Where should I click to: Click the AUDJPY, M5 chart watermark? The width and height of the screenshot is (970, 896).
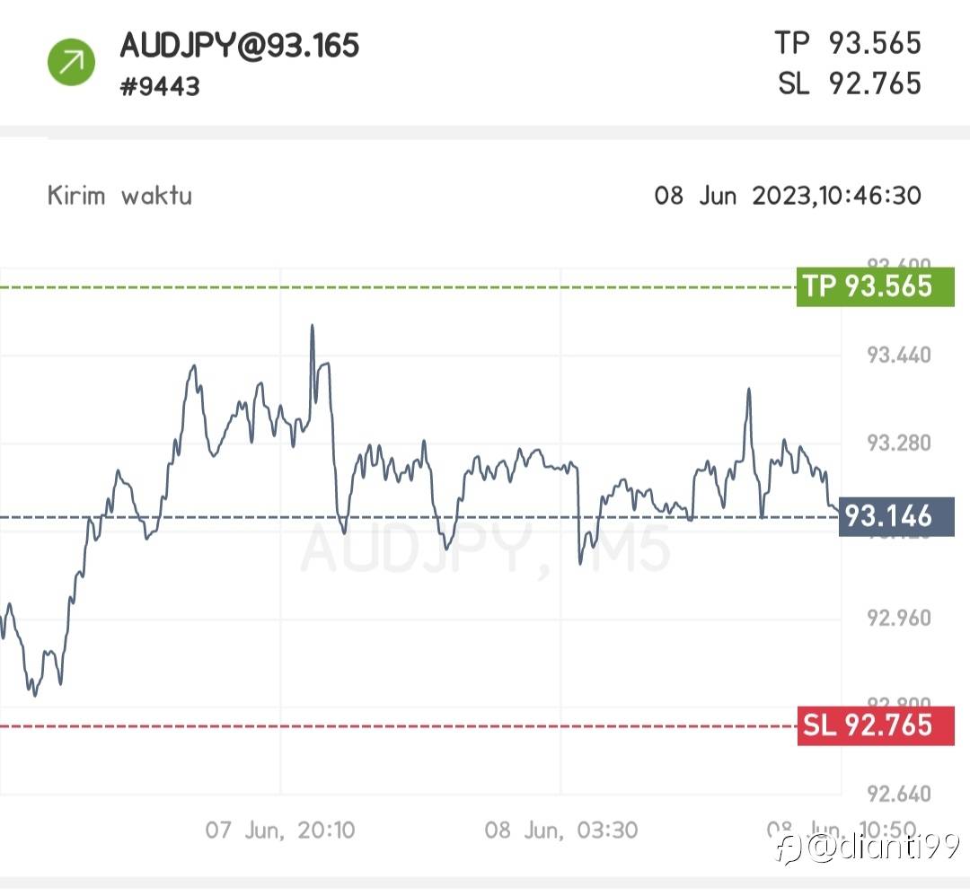485,550
